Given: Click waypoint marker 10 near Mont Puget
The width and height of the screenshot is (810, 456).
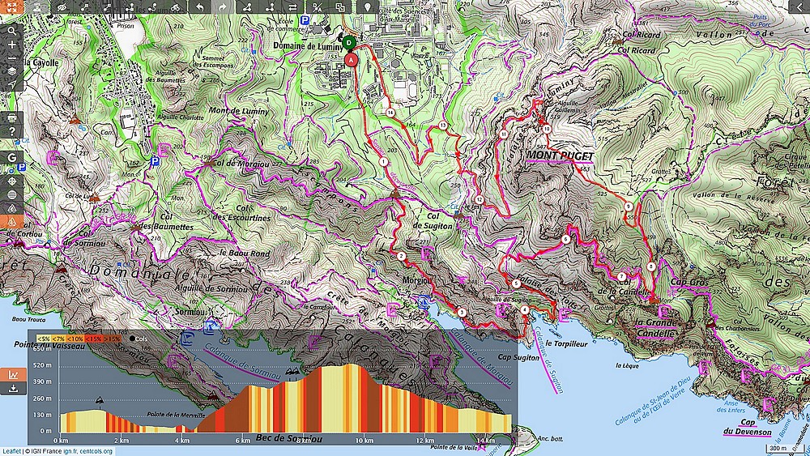Looking at the screenshot, I should (x=547, y=129).
